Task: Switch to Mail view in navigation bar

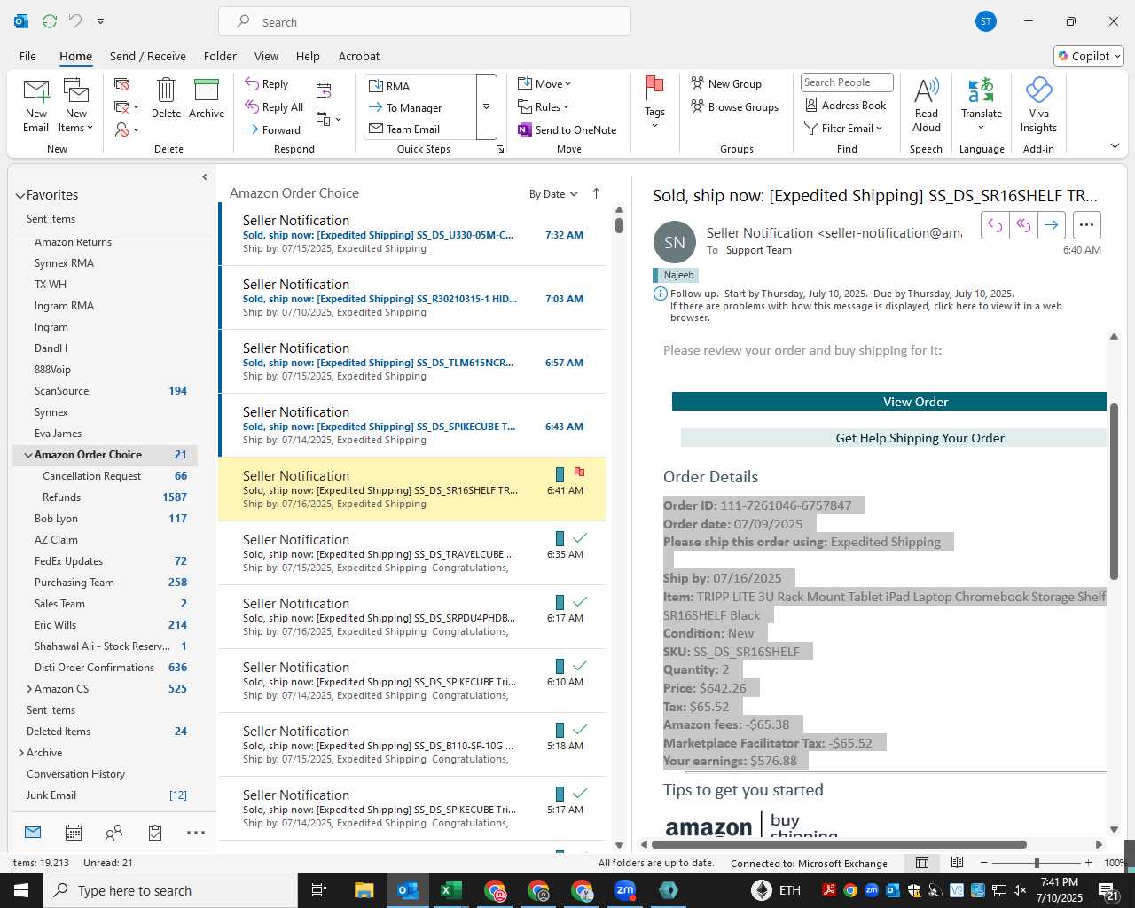Action: 33,833
